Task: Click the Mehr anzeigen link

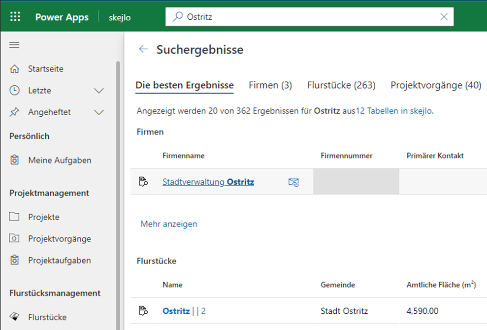Action: (x=168, y=224)
